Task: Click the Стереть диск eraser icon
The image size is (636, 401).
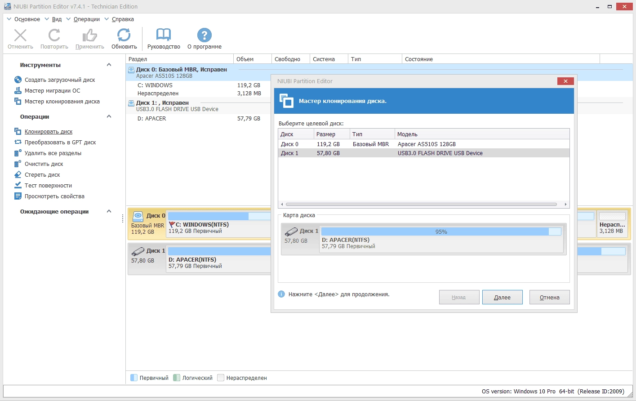Action: click(18, 174)
